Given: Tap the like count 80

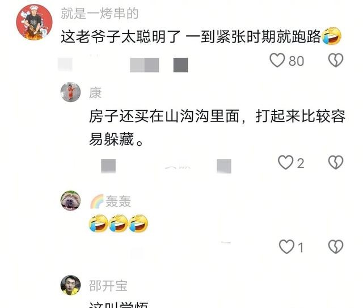Looking at the screenshot, I should click(x=296, y=61).
